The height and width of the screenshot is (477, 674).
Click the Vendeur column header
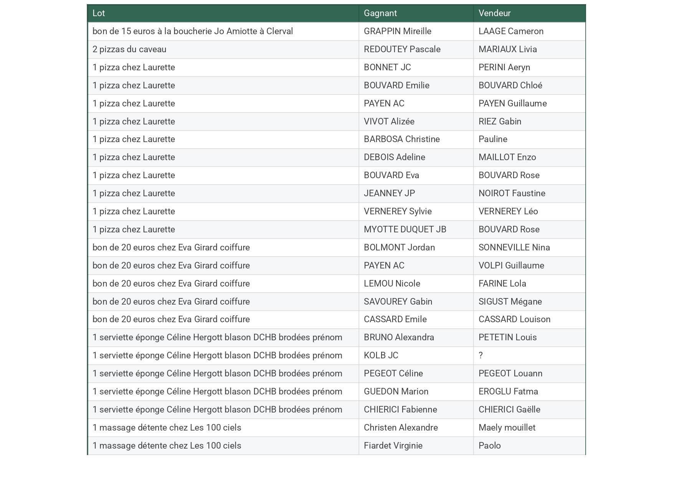[494, 13]
